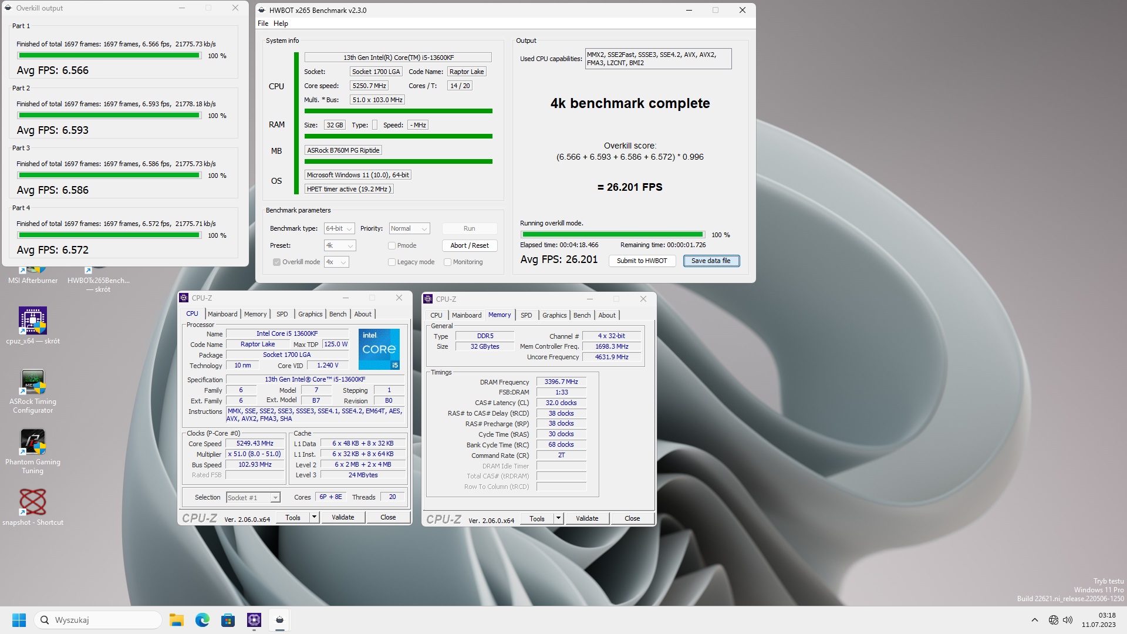Click CAS# Latency 32.0 clocks value
Viewport: 1127px width, 634px height.
561,403
